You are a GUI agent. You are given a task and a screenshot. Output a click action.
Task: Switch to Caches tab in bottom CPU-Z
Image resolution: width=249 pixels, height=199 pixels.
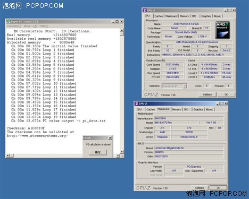click(151, 109)
